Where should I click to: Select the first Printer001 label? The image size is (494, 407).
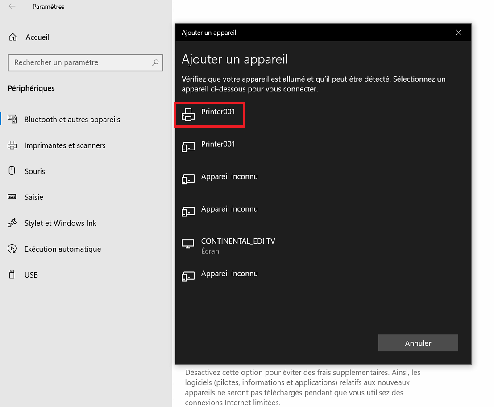tap(218, 112)
